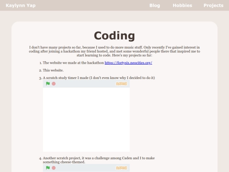
Task: Click red stop button on study timer embed
Action: click(53, 84)
